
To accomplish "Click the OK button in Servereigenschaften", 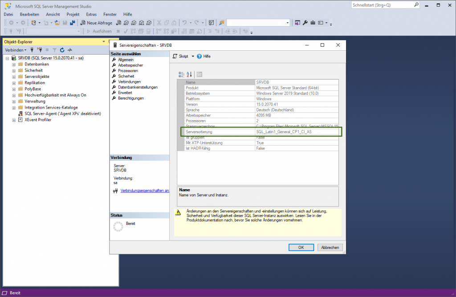I will 301,247.
